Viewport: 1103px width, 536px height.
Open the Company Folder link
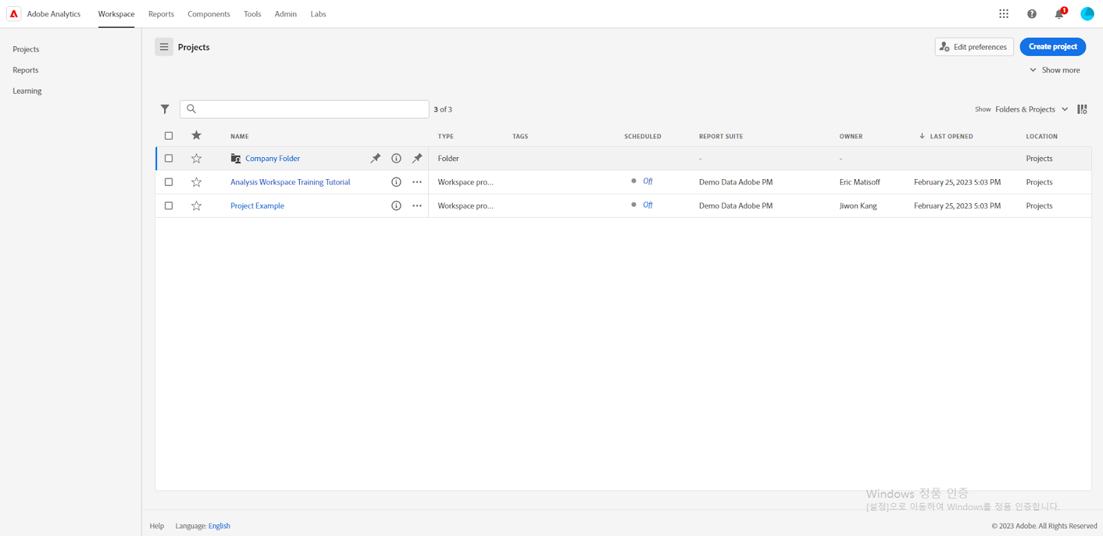pos(272,158)
